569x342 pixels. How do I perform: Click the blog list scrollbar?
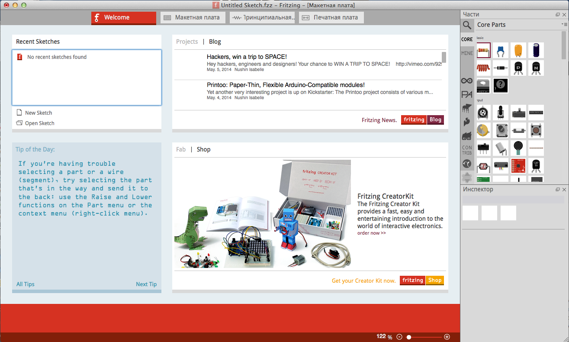[444, 57]
